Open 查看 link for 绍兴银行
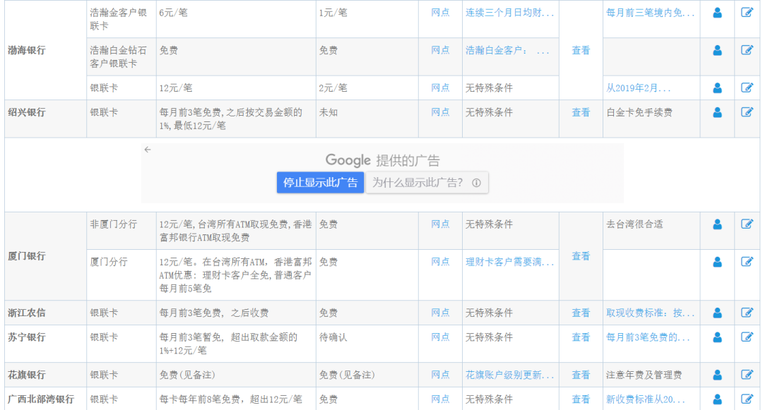The width and height of the screenshot is (763, 410). click(581, 113)
